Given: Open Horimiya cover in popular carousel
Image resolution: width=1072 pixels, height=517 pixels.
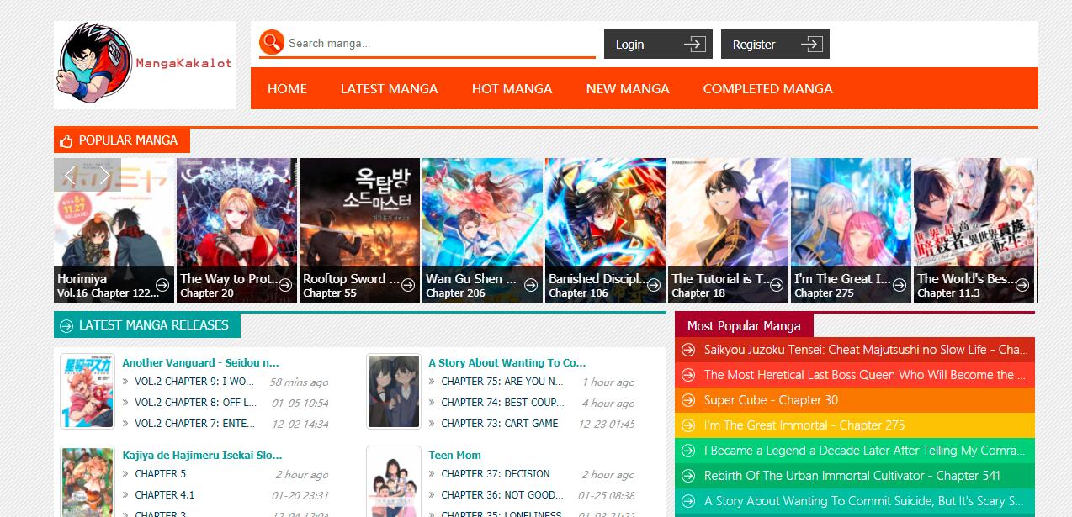Looking at the screenshot, I should [114, 229].
